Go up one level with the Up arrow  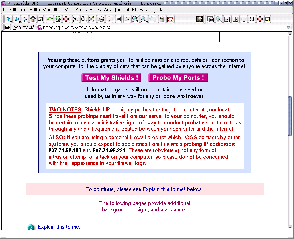[x=8, y=19]
